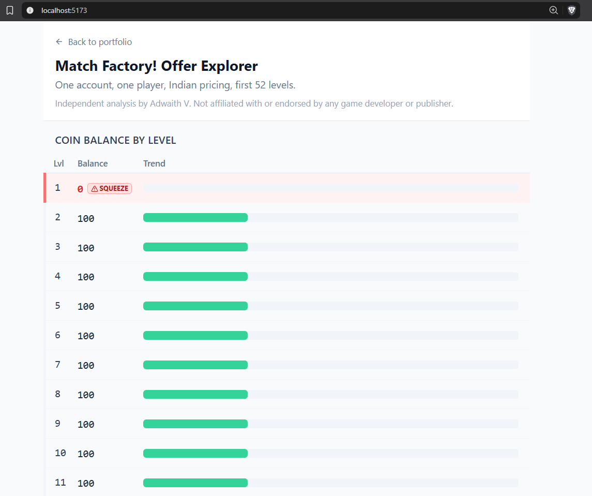Click the level number 10 cell
The width and height of the screenshot is (592, 496).
click(x=60, y=453)
